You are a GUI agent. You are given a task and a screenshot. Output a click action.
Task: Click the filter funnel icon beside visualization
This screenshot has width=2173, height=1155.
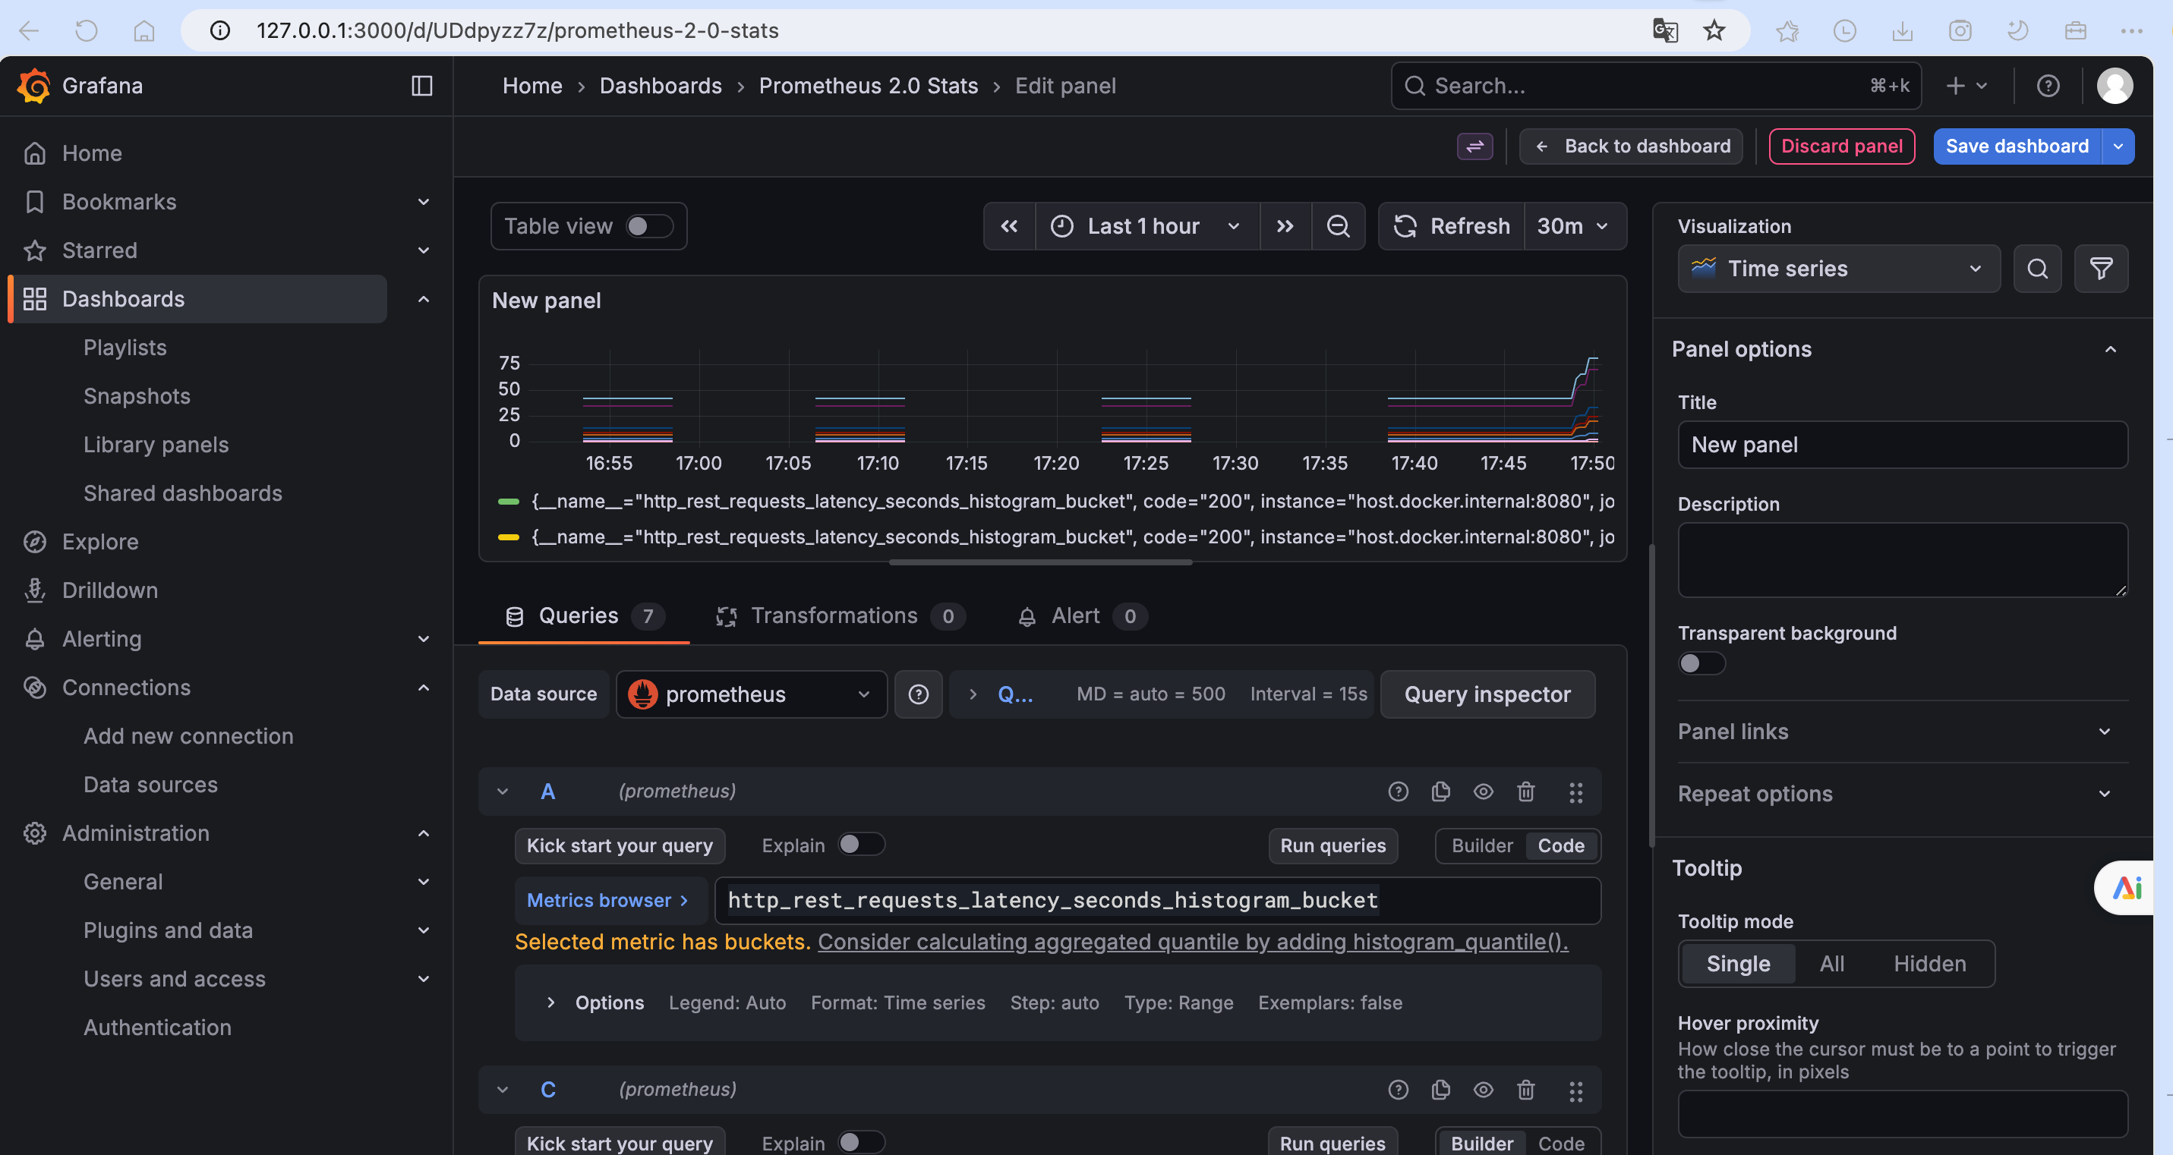point(2100,269)
